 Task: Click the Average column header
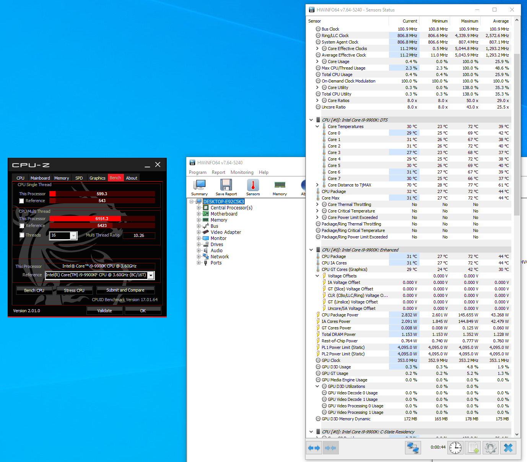[496, 21]
